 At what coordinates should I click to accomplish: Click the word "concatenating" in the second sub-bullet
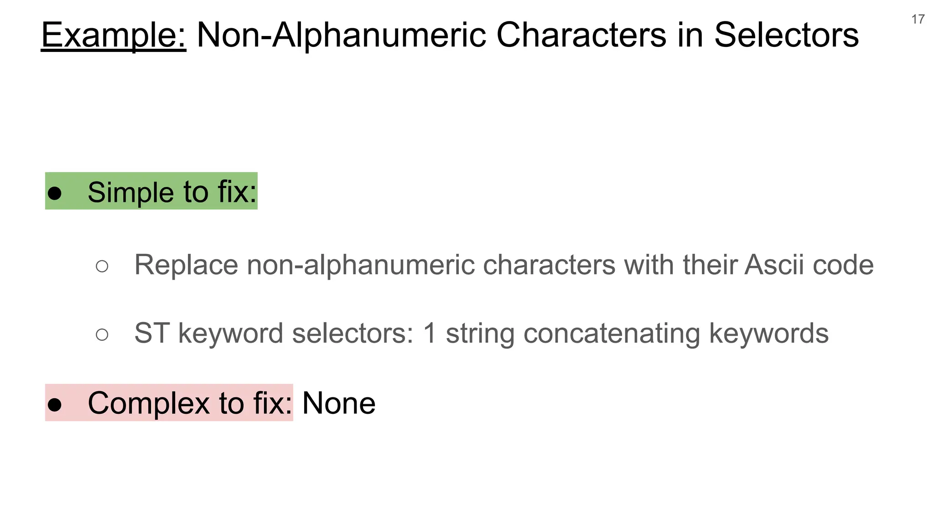pos(612,333)
